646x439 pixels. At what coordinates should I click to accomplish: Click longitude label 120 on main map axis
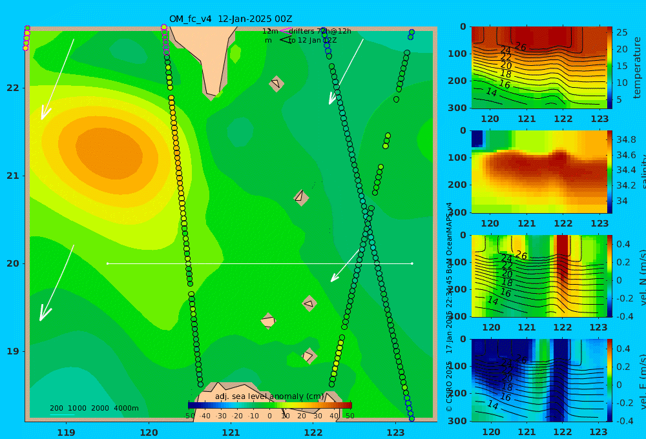coord(149,433)
